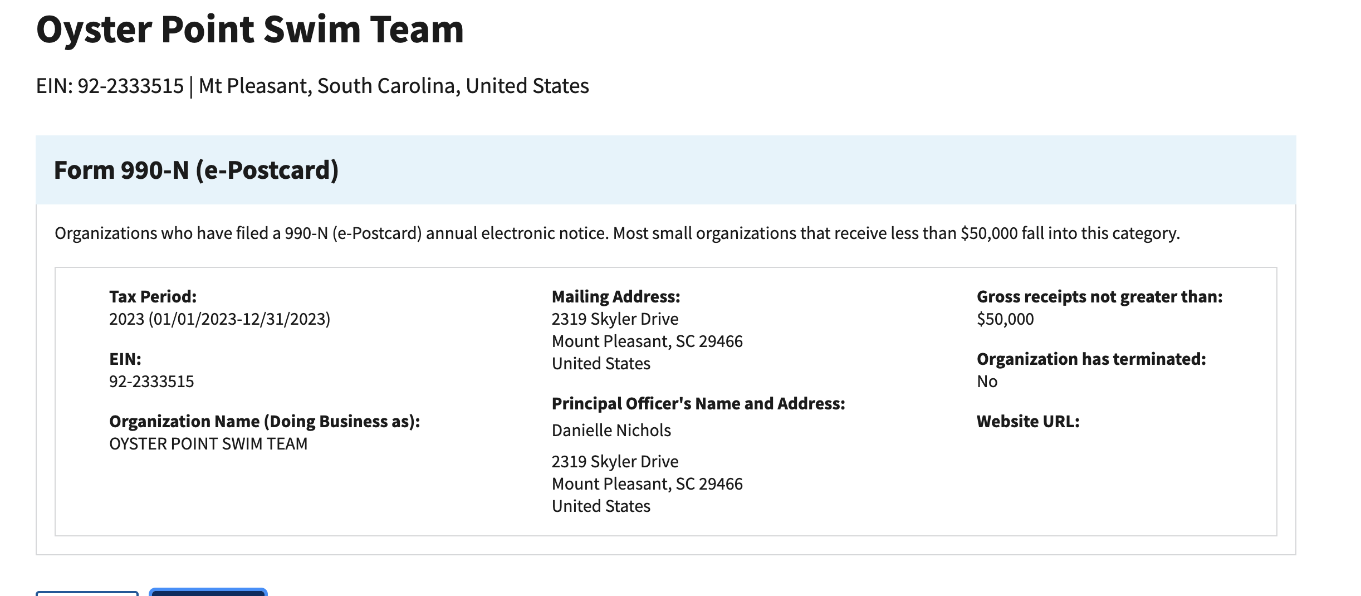This screenshot has height=596, width=1361.
Task: Click the mailing address street line
Action: [x=615, y=319]
